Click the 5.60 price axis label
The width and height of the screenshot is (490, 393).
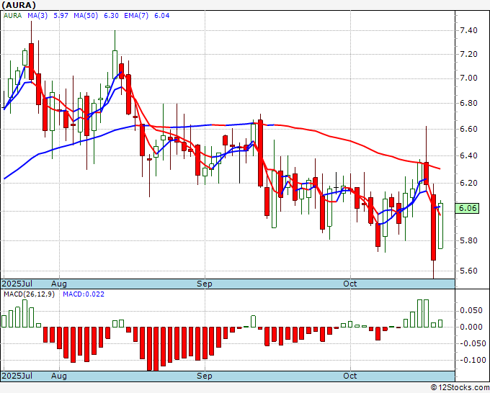pos(468,271)
